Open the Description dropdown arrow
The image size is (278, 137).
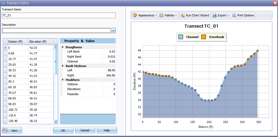point(113,31)
